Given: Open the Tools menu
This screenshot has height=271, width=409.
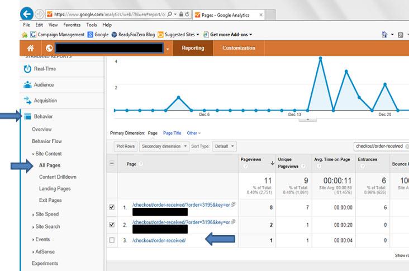Looking at the screenshot, I should (92, 25).
